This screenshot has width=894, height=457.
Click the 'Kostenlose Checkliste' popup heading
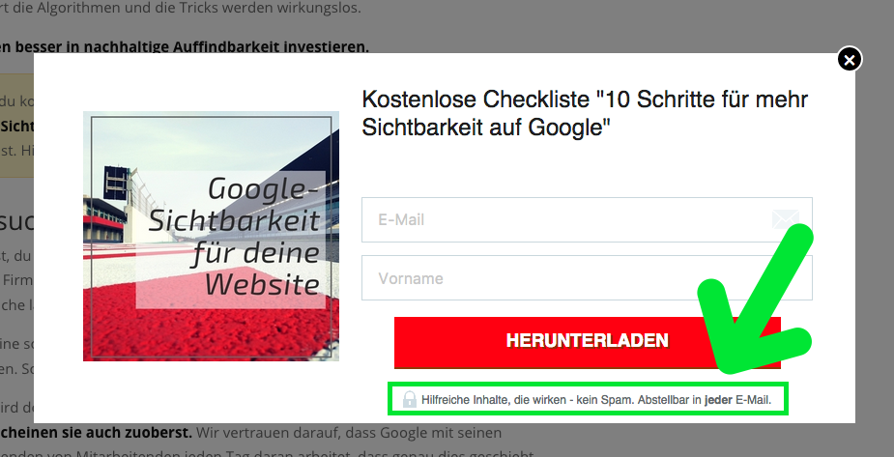coord(584,113)
